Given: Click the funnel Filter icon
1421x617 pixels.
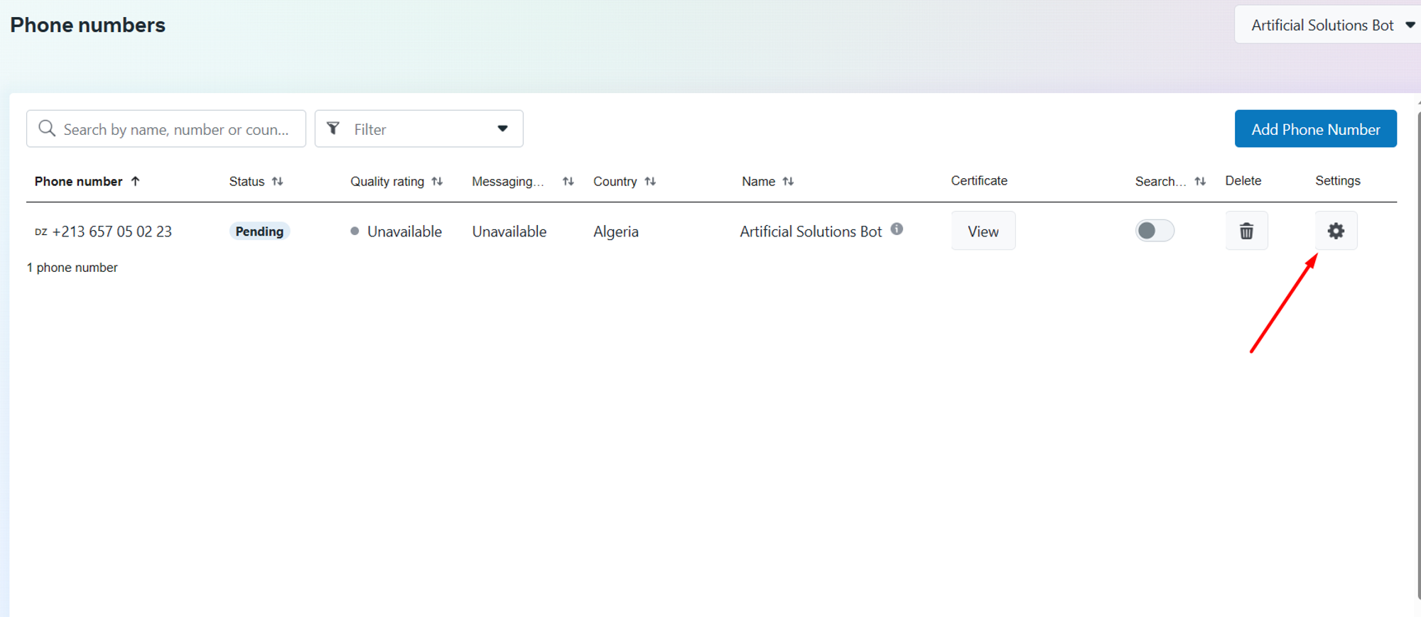Looking at the screenshot, I should pyautogui.click(x=333, y=129).
